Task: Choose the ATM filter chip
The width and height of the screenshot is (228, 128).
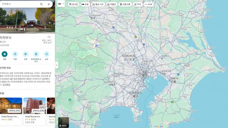Action: (149, 4)
